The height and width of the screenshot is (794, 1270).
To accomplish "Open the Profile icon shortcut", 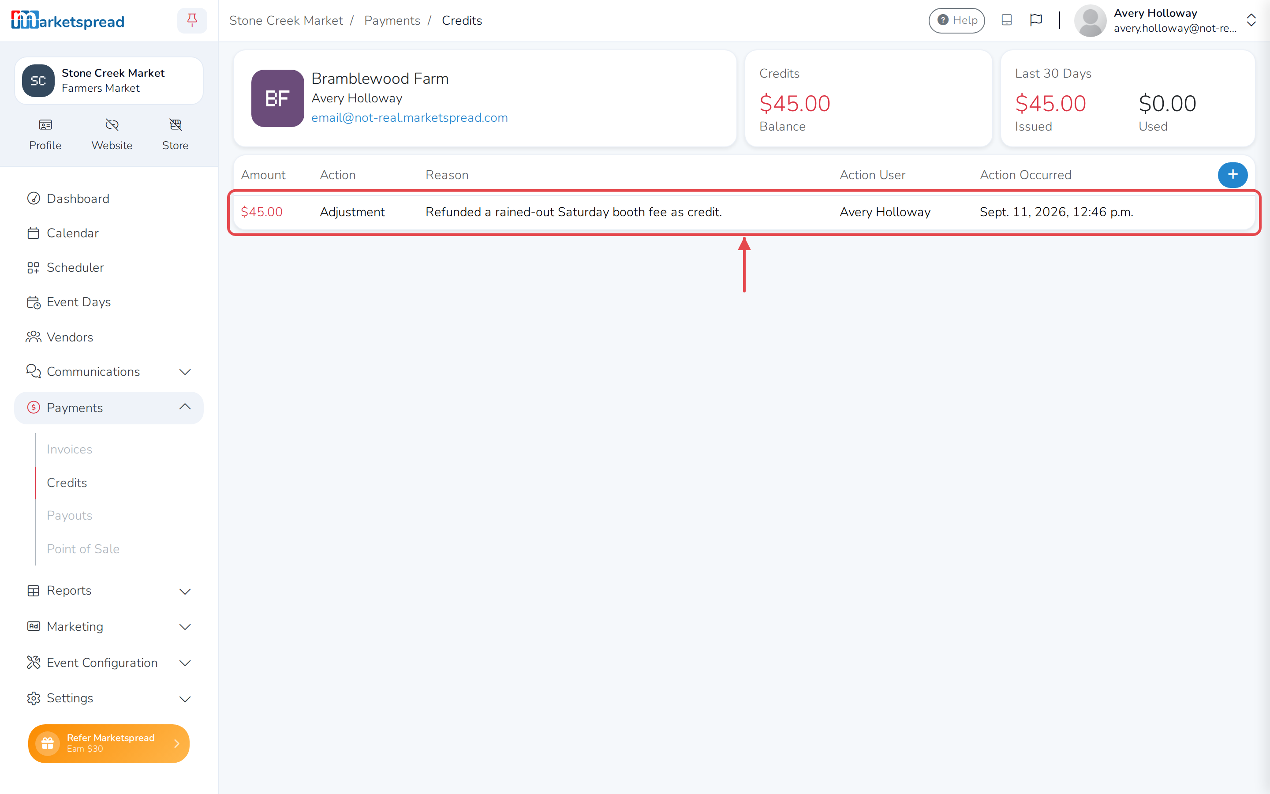I will 45,135.
